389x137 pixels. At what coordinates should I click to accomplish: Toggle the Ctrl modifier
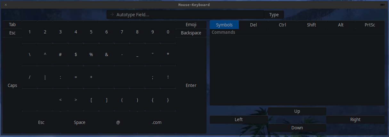pos(282,25)
